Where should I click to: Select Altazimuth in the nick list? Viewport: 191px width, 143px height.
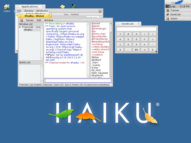pos(97,75)
